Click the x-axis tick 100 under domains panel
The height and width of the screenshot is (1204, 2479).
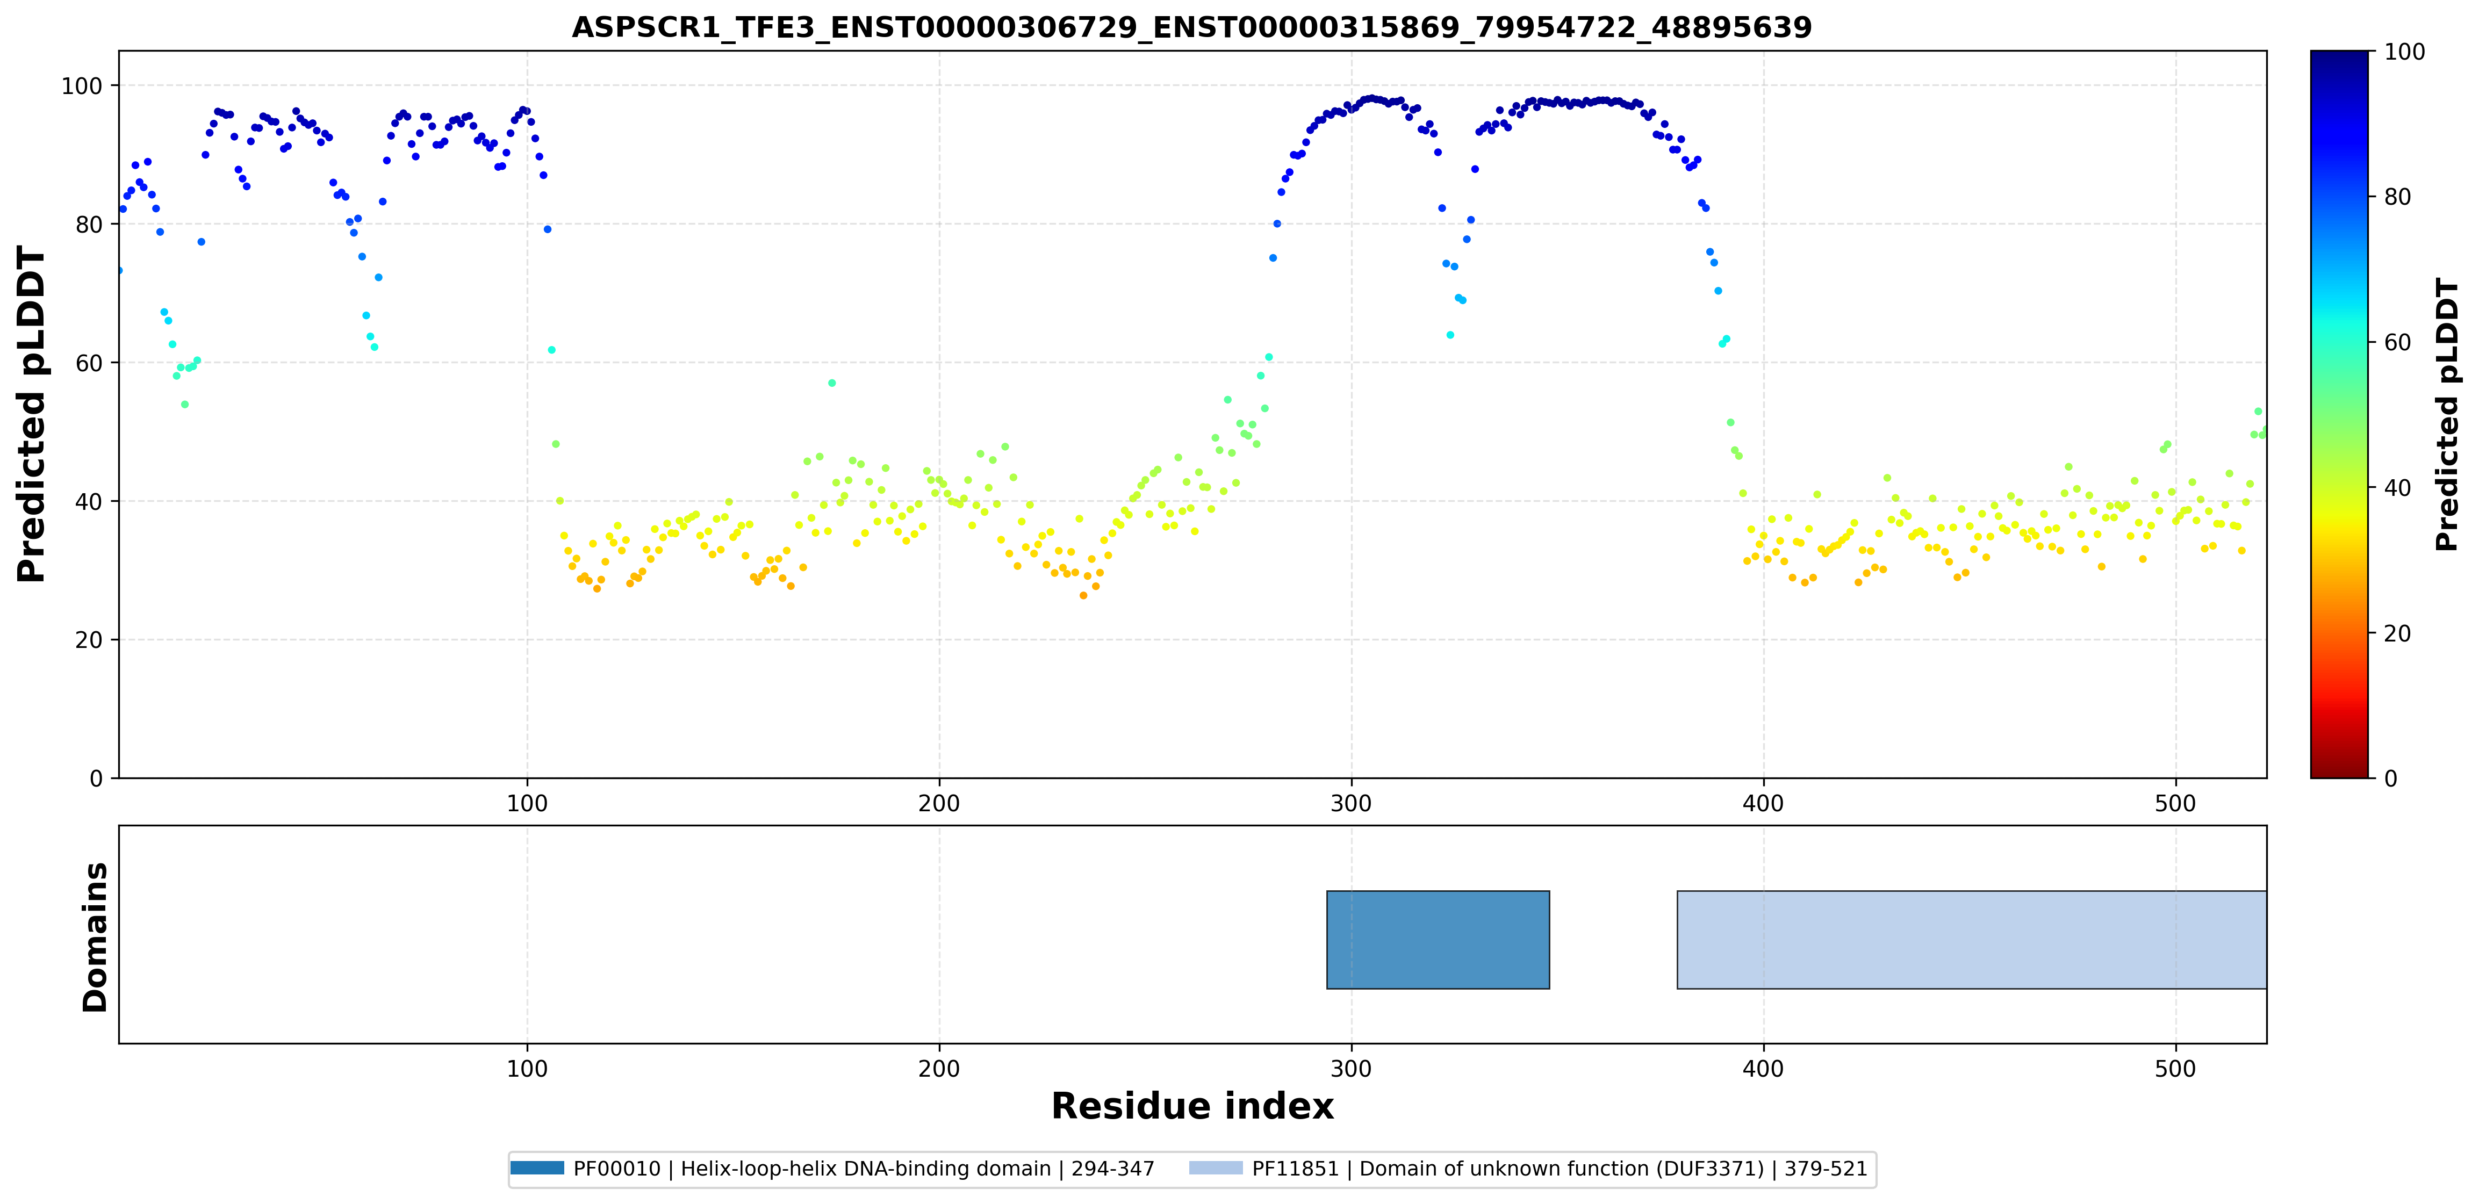527,1068
